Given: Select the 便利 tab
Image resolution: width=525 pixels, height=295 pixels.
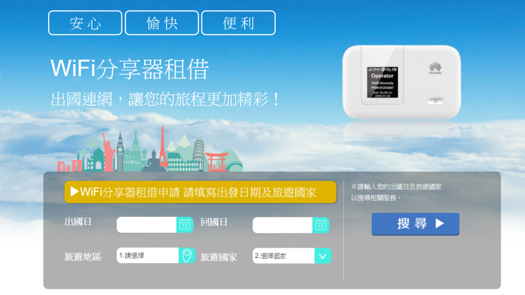Looking at the screenshot, I should click(238, 23).
